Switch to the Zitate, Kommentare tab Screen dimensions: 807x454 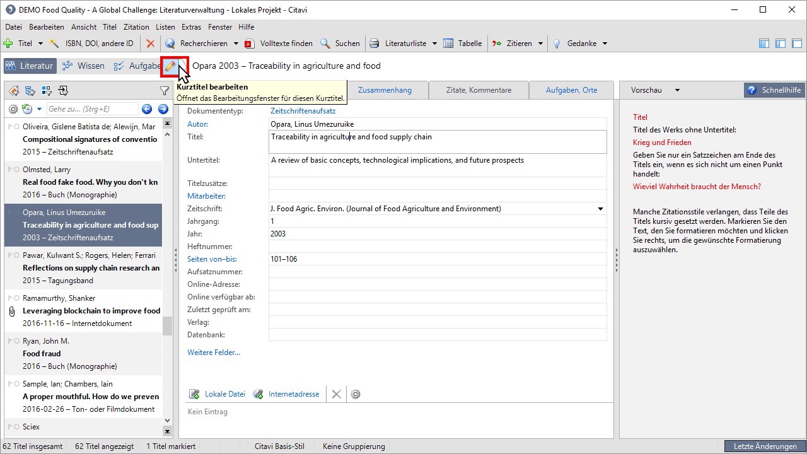[479, 90]
